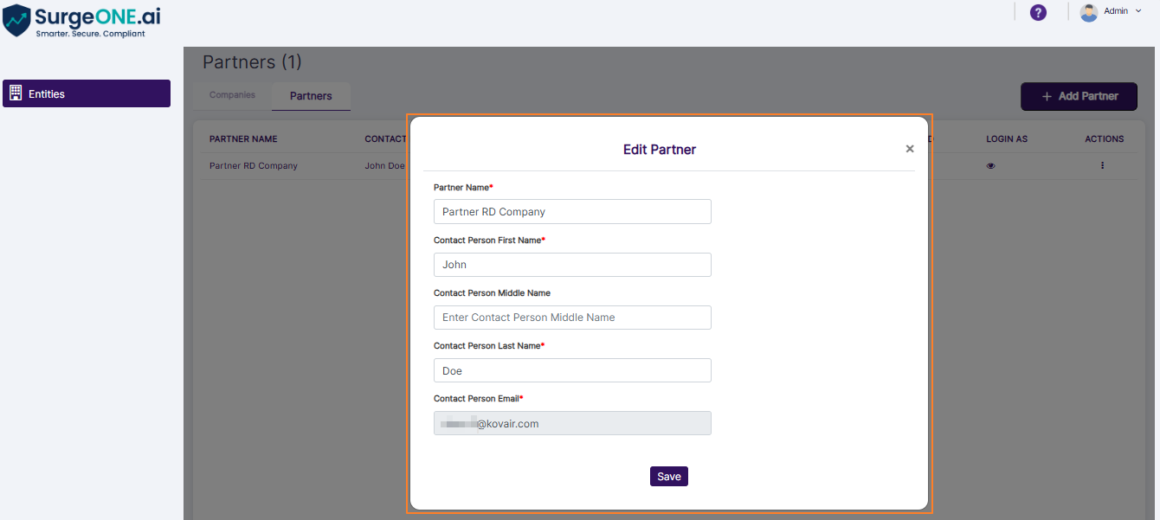Screen dimensions: 1160x520
Task: Click the Admin profile avatar icon
Action: [1089, 12]
